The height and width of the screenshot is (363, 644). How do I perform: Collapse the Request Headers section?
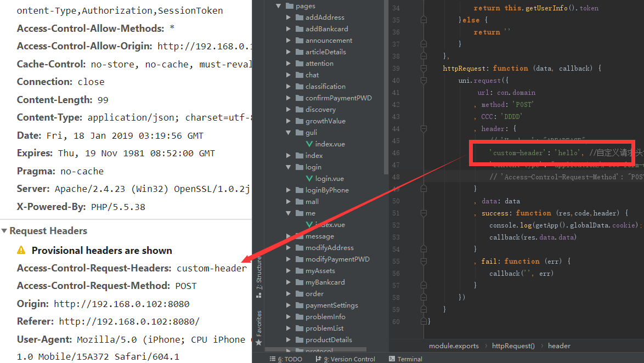4,231
